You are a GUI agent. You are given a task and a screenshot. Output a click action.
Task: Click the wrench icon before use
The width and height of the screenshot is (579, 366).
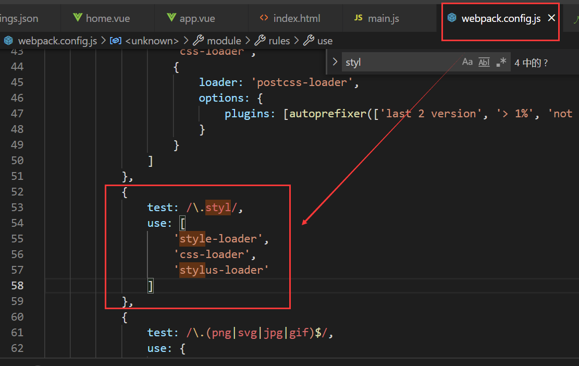tap(309, 40)
